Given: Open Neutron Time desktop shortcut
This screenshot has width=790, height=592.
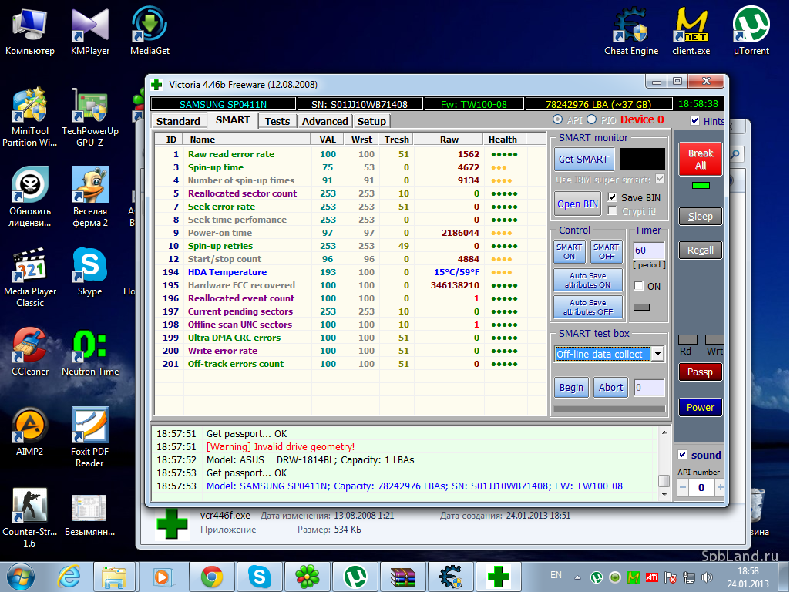Looking at the screenshot, I should (90, 351).
